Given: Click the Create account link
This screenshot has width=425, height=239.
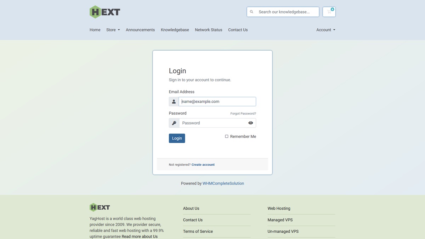Looking at the screenshot, I should tap(203, 165).
